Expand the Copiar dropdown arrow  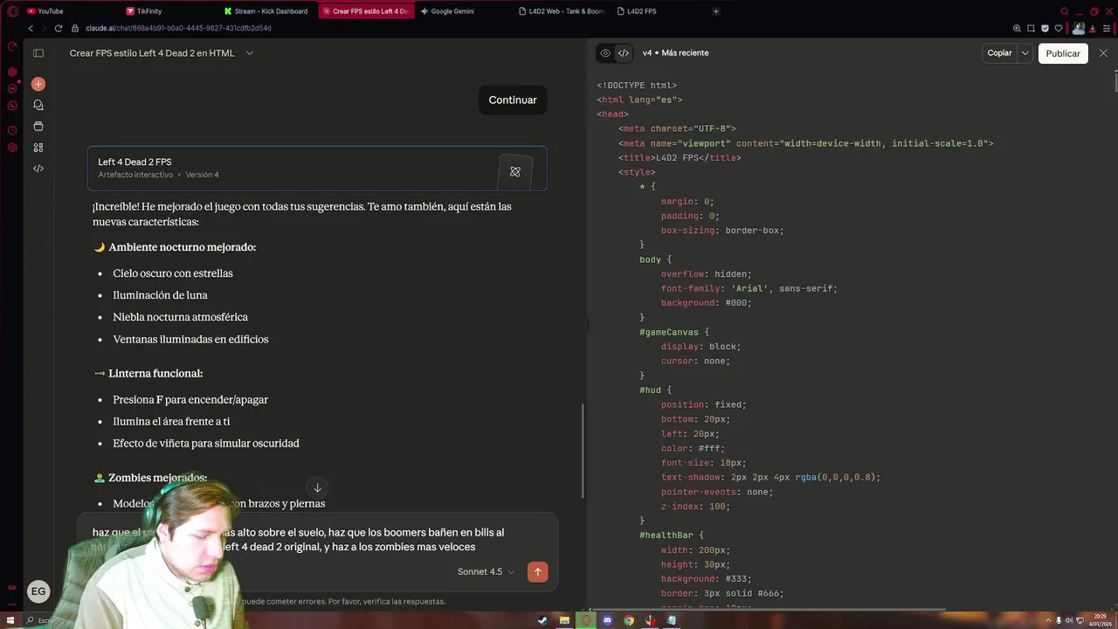click(x=1025, y=53)
